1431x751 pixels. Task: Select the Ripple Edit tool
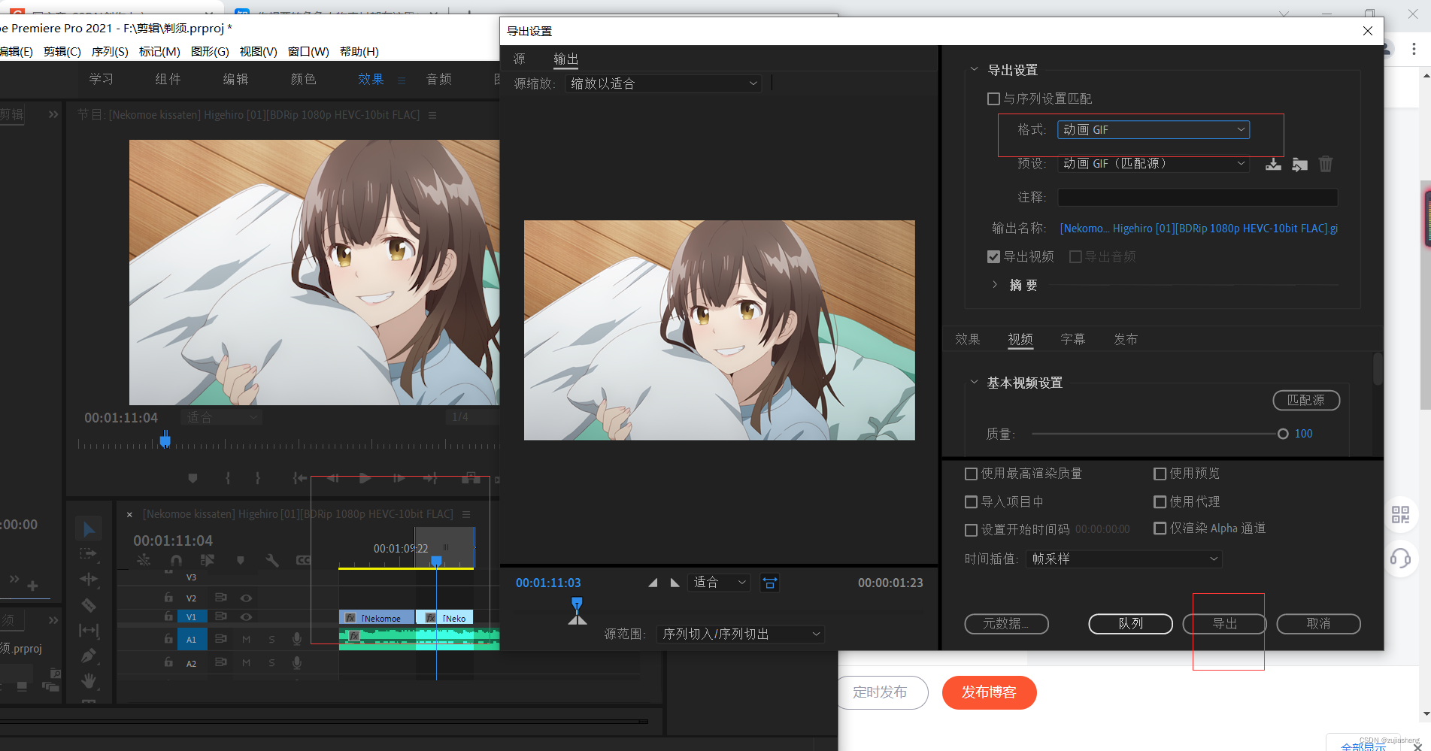click(89, 579)
